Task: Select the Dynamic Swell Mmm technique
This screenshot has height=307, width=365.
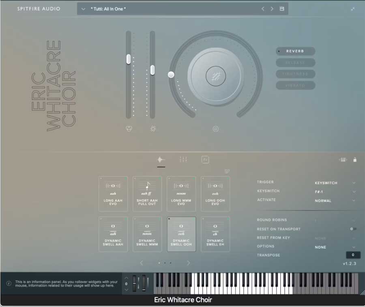Action: tap(147, 234)
